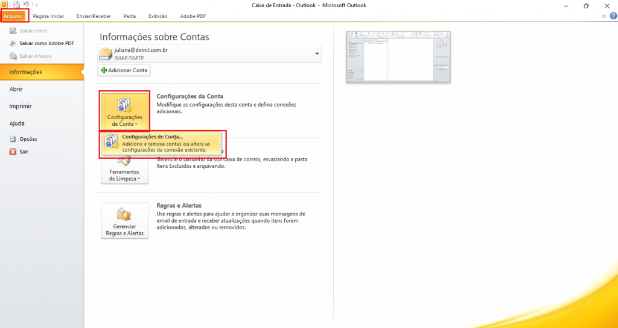This screenshot has width=618, height=328.
Task: Click the Regras e Alertas heading
Action: pos(179,205)
